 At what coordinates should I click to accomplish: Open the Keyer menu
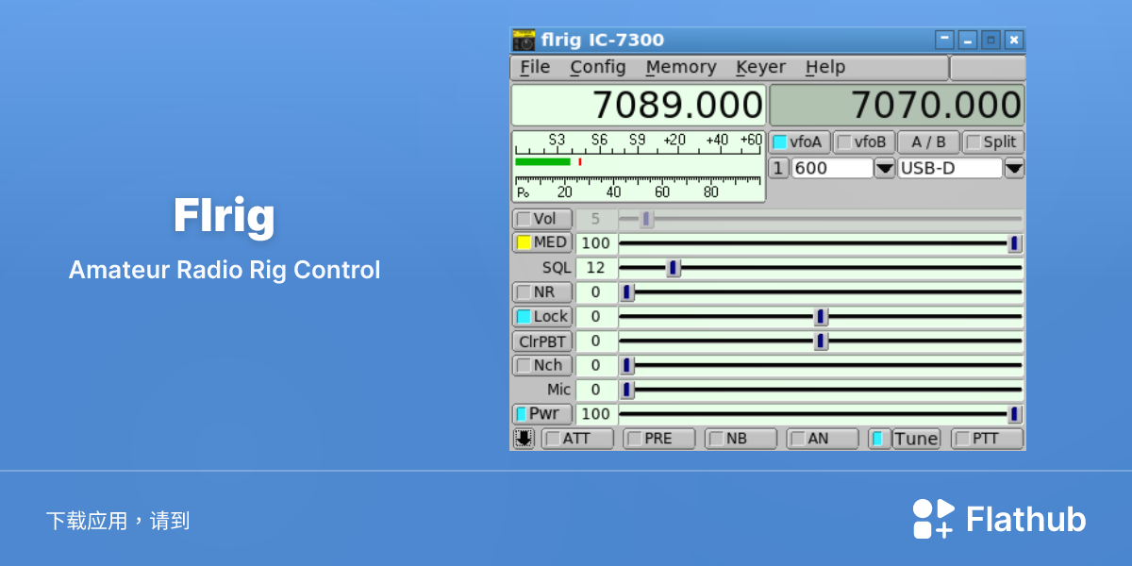pyautogui.click(x=761, y=67)
